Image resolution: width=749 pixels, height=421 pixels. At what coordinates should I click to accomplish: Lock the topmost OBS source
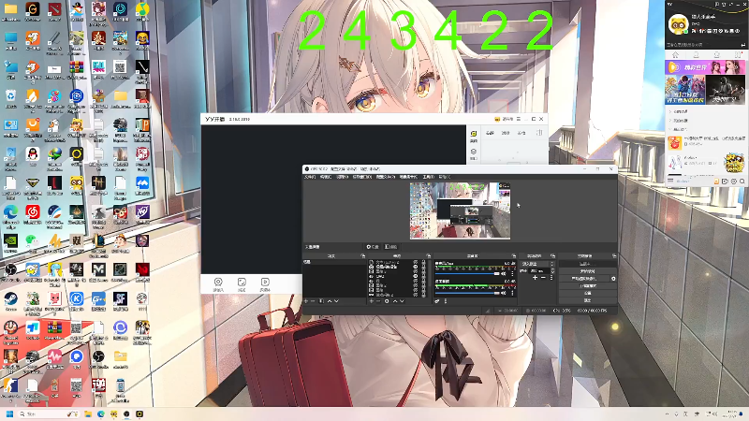tap(424, 262)
